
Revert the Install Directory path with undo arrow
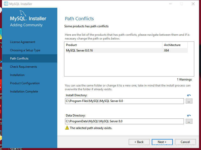(x=189, y=95)
